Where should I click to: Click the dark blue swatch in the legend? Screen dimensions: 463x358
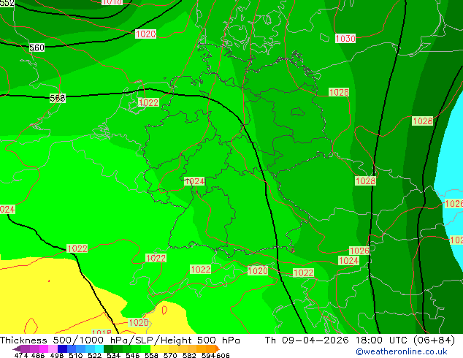(x=62, y=349)
